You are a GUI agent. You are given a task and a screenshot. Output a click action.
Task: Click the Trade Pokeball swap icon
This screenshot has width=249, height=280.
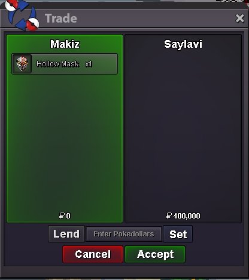click(x=22, y=16)
